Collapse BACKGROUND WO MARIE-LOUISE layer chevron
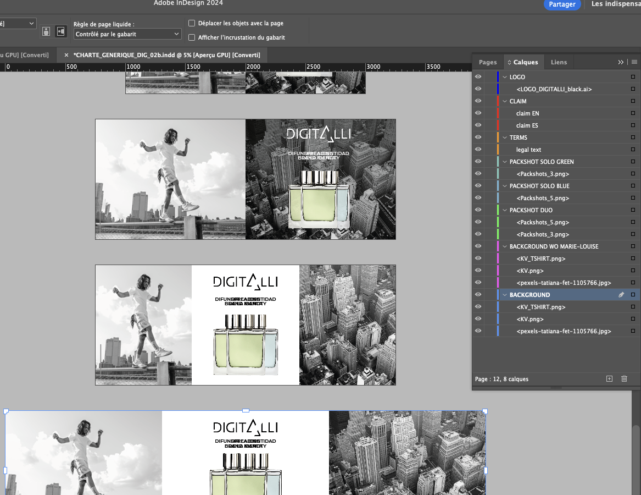 coord(504,246)
